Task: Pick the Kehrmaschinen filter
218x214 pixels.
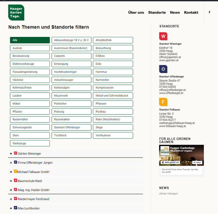Action: point(30,88)
